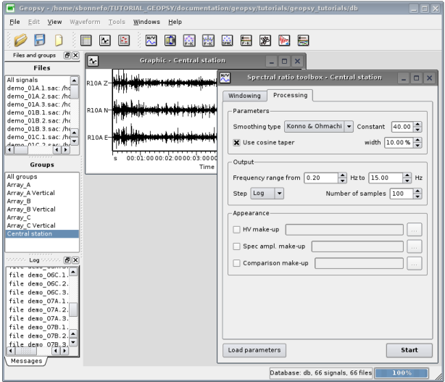This screenshot has height=382, width=445.
Task: Select the Processing tab
Action: [x=290, y=95]
